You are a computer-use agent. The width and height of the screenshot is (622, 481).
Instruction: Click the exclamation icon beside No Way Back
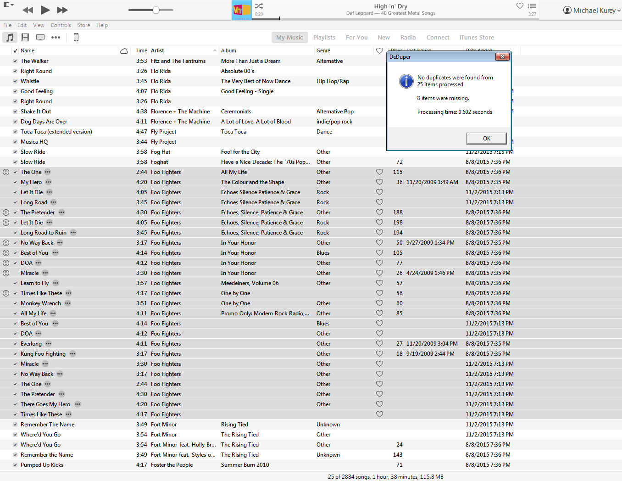[6, 243]
